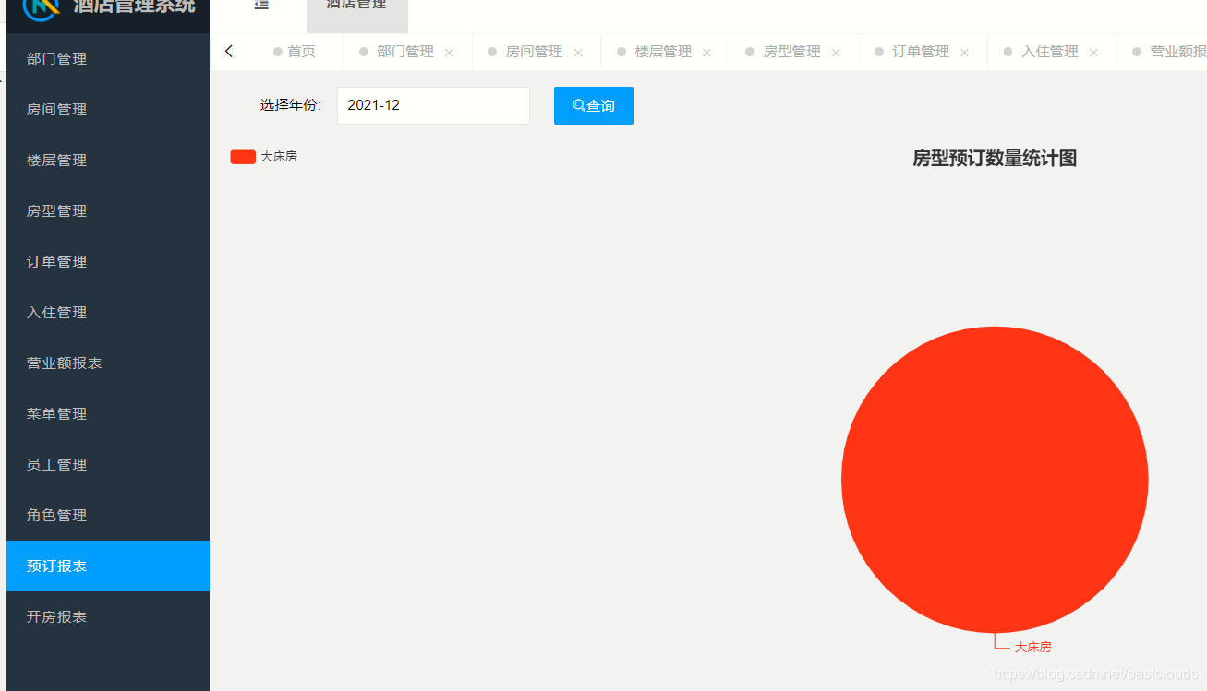The width and height of the screenshot is (1207, 691).
Task: Click the 查询 query button
Action: [x=593, y=105]
